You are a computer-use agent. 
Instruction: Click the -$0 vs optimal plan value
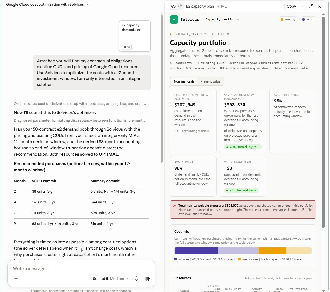(228, 168)
